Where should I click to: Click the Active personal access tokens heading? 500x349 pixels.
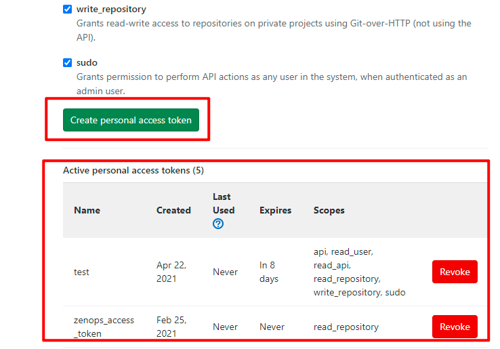(x=133, y=170)
